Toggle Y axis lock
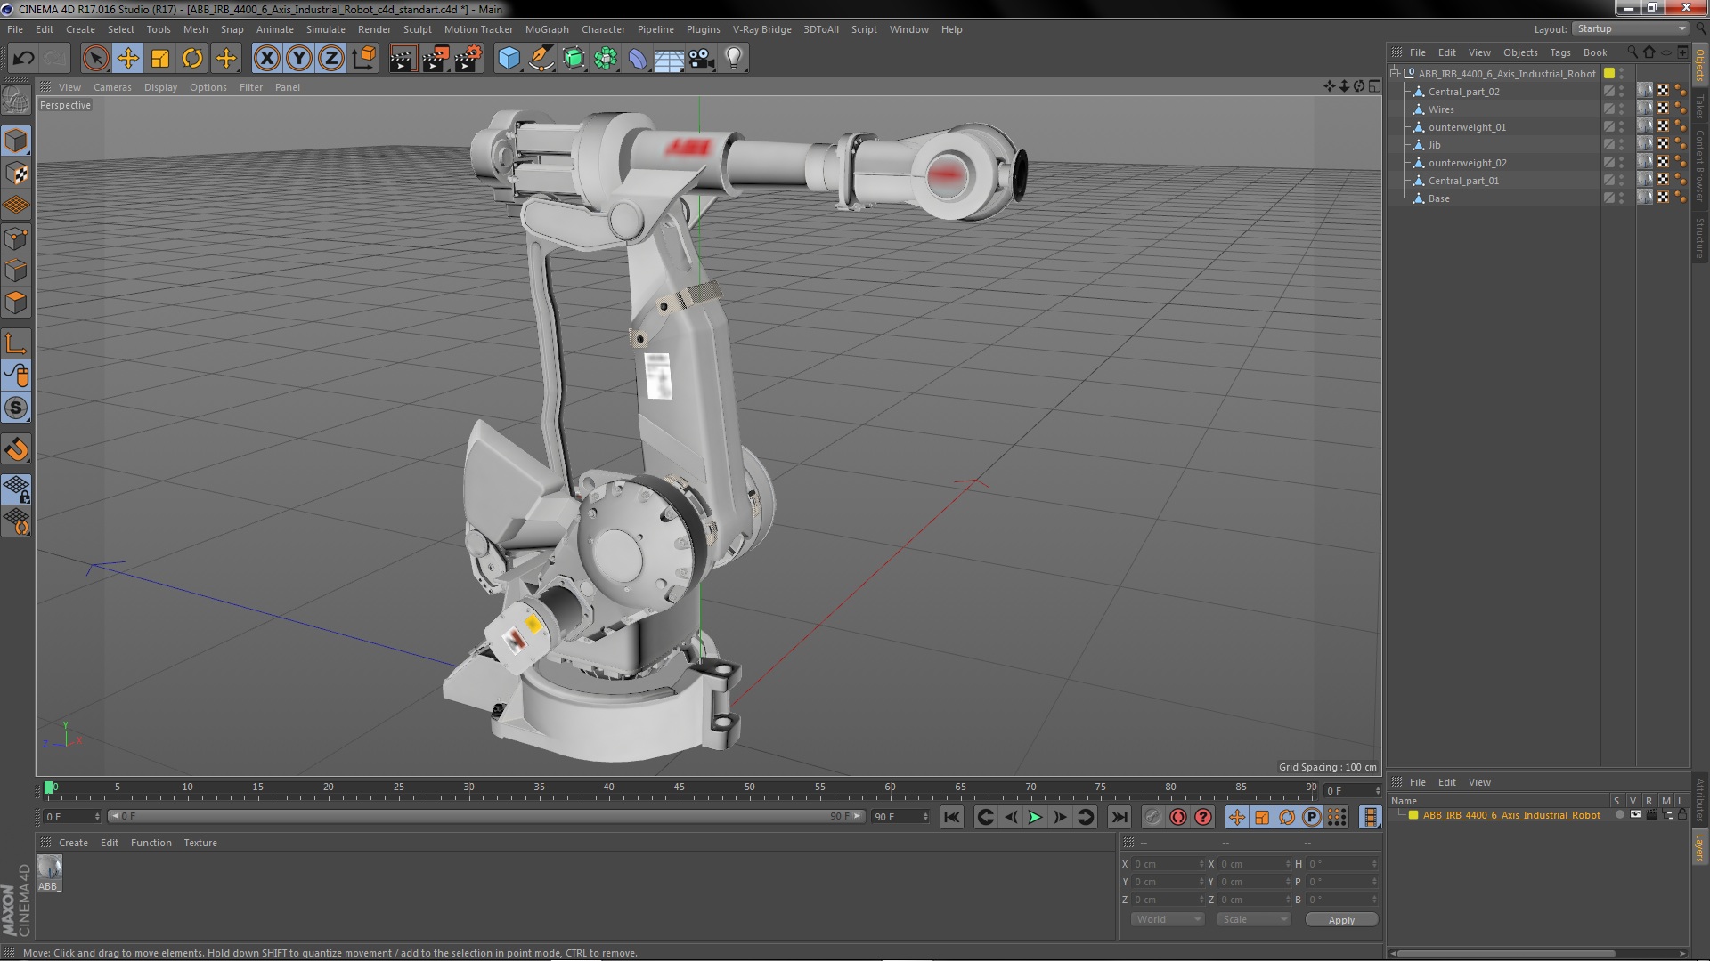This screenshot has width=1710, height=961. [299, 59]
